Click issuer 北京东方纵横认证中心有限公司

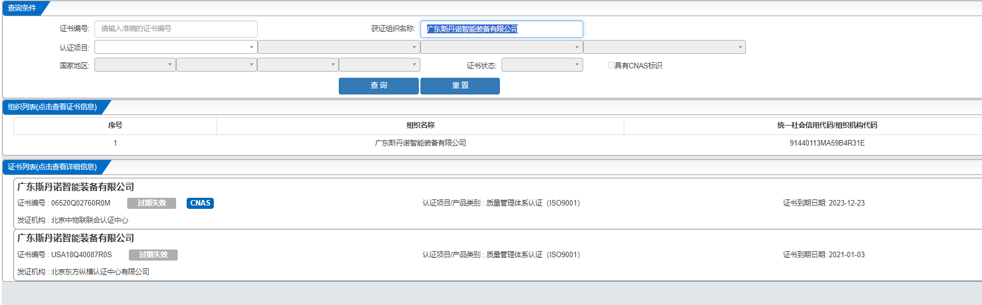click(x=100, y=272)
